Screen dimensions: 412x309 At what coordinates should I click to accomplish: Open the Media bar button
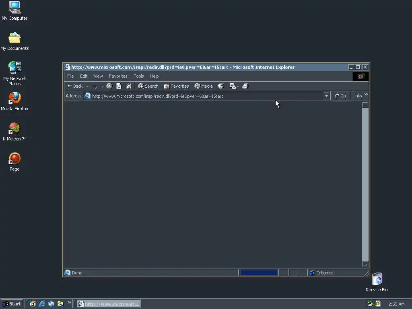[203, 86]
